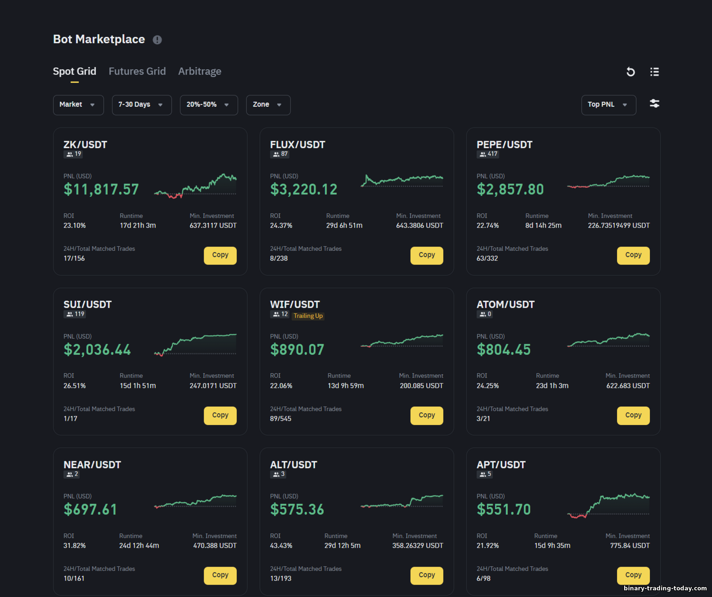Click the $11,817.57 PNL value
The height and width of the screenshot is (597, 712).
(101, 190)
